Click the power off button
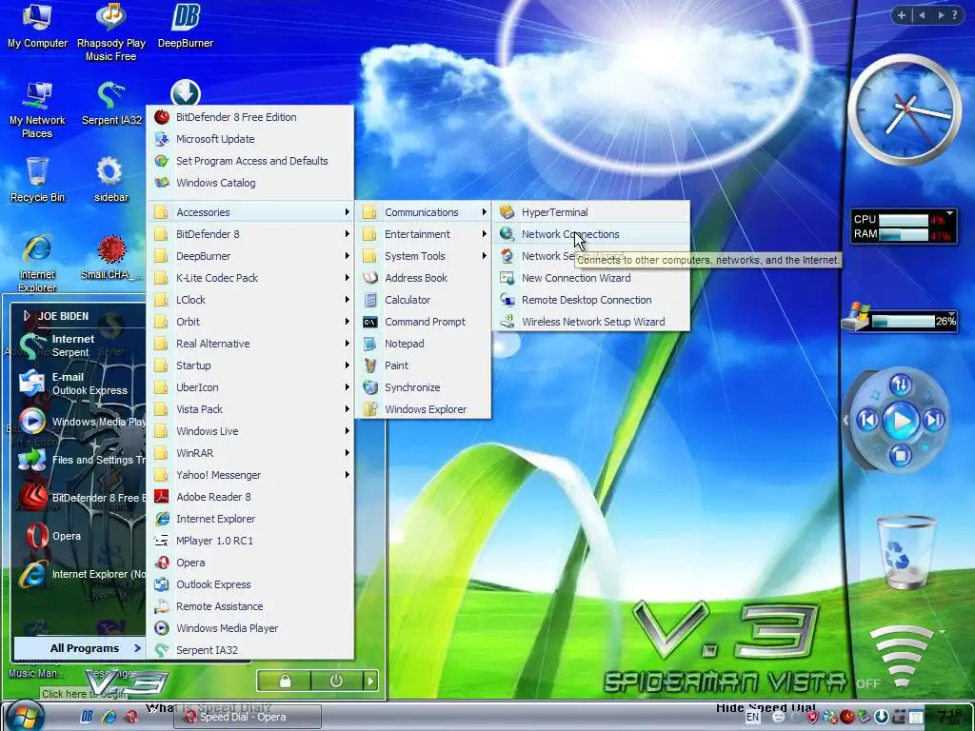 point(336,682)
